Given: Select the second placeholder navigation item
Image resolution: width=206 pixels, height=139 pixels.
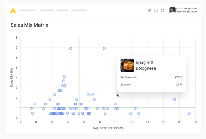Looking at the screenshot, I should tap(47, 10).
